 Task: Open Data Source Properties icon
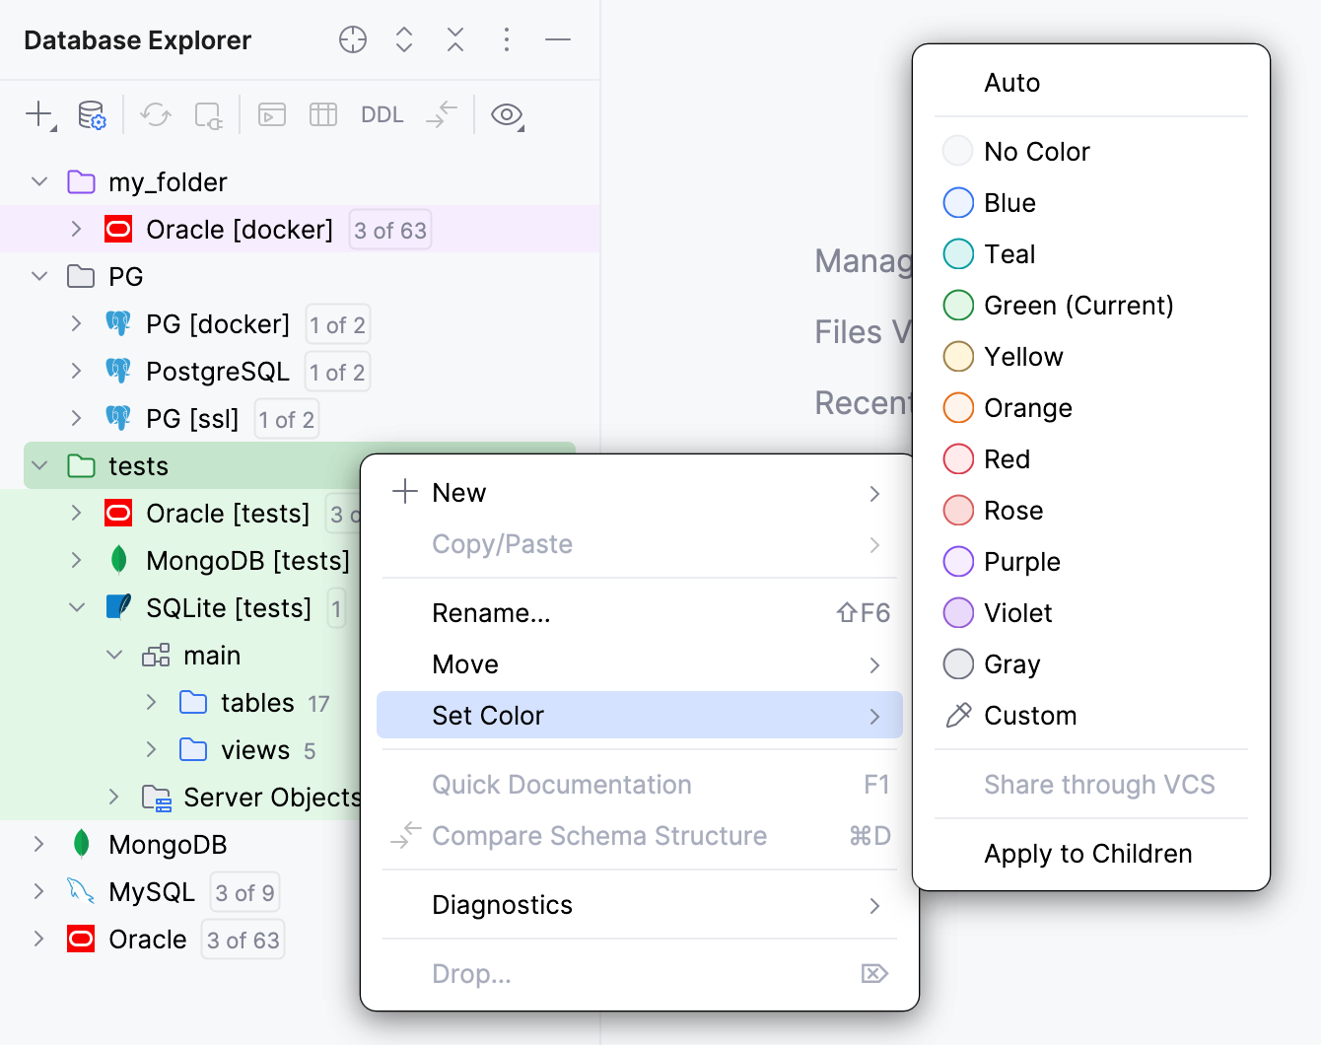click(92, 114)
